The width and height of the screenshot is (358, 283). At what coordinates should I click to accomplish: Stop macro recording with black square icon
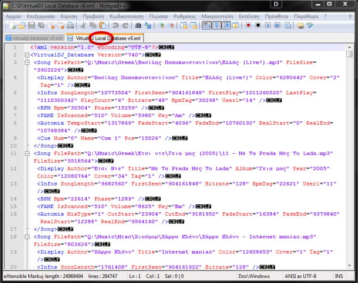tap(258, 25)
